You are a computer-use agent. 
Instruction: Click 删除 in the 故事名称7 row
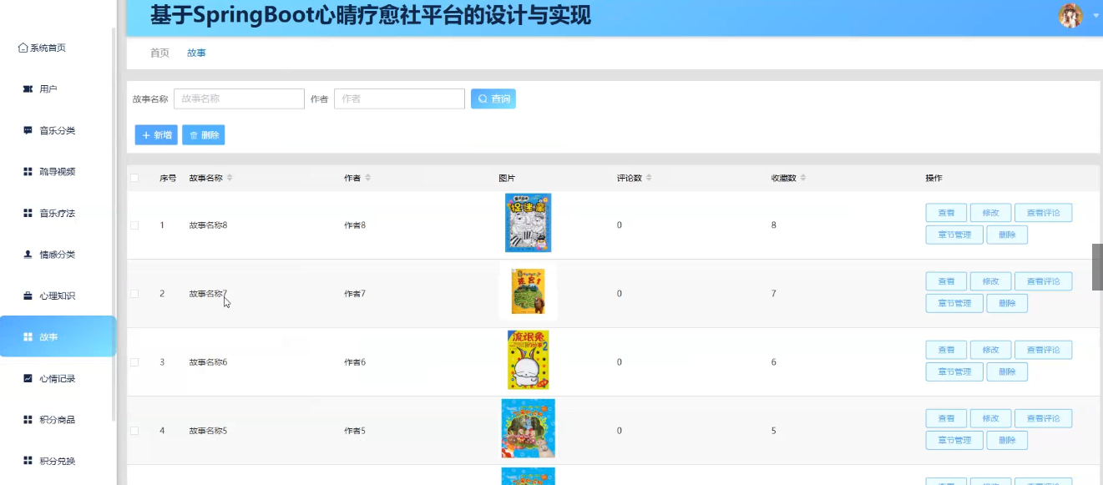[1007, 303]
